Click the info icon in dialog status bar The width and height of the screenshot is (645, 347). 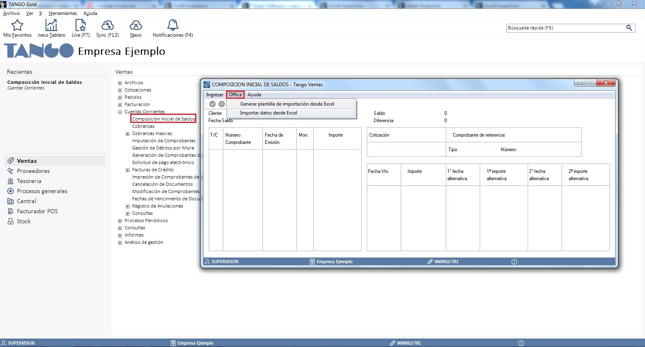click(514, 262)
